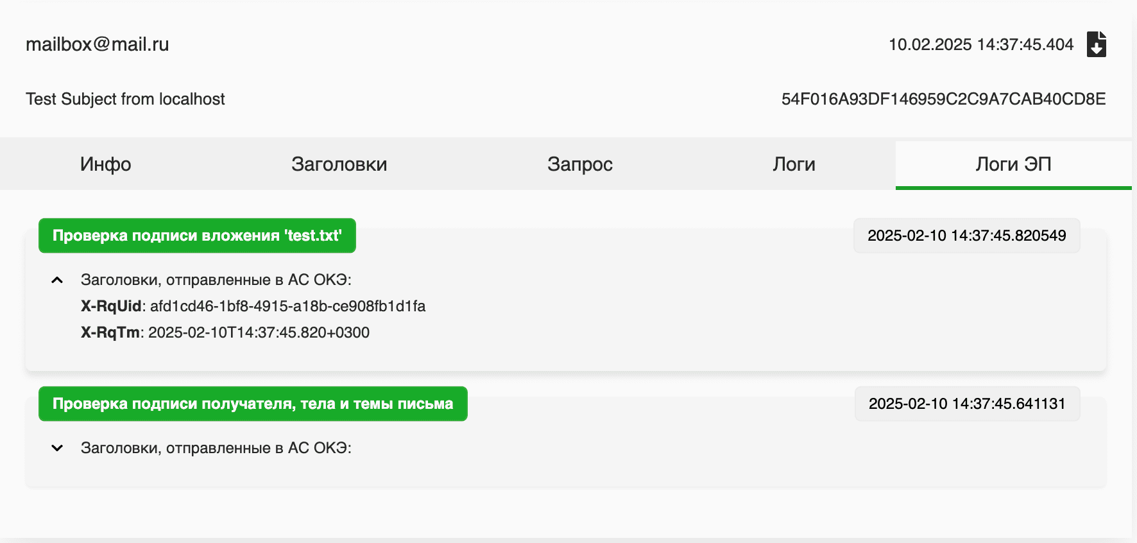Viewport: 1137px width, 543px height.
Task: Switch to the Заголовки tab
Action: [x=339, y=164]
